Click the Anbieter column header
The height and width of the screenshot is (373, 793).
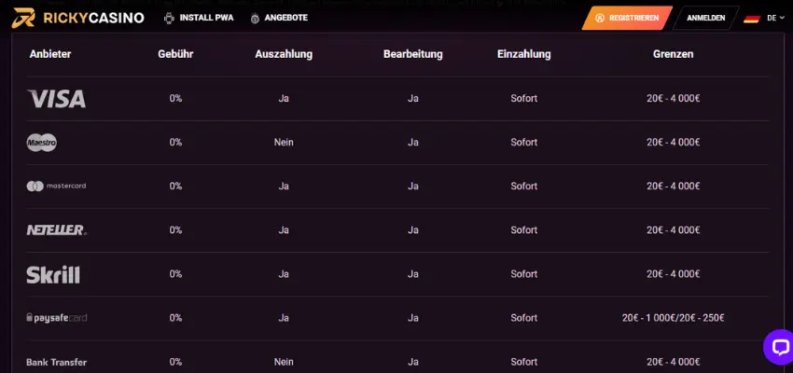[50, 54]
